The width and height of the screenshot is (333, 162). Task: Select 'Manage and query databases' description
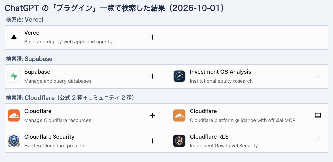(58, 81)
